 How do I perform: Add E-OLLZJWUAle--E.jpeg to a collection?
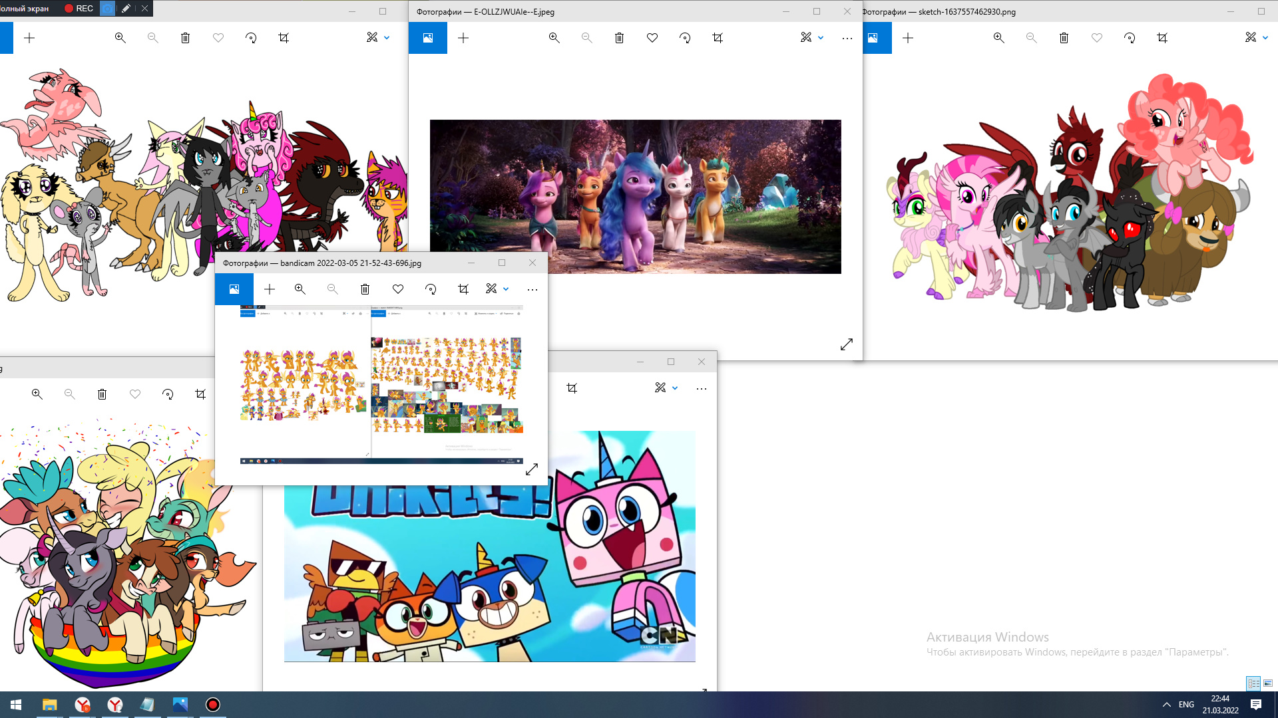click(463, 38)
